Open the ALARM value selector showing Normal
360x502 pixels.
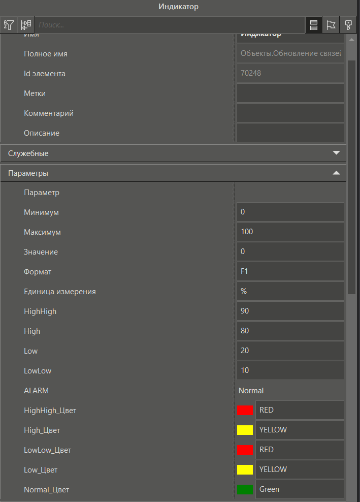click(290, 390)
